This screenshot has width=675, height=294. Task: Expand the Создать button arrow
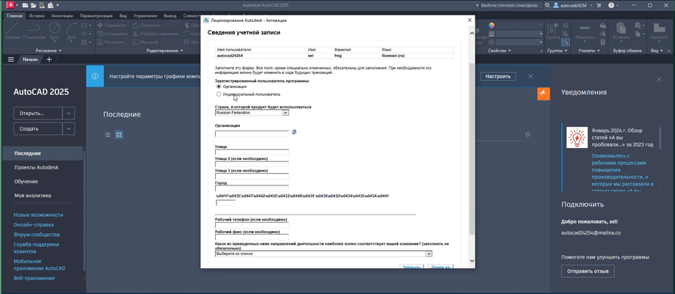(x=68, y=129)
